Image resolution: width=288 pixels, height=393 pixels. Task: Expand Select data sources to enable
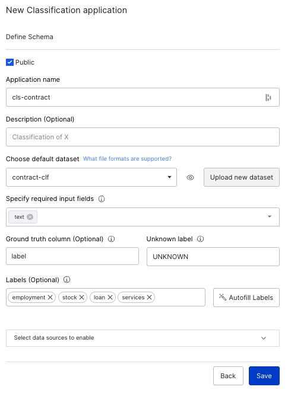(143, 338)
